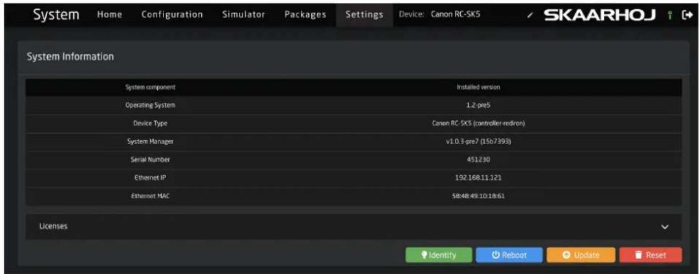
Task: Click the System Information panel heading
Action: pos(70,56)
